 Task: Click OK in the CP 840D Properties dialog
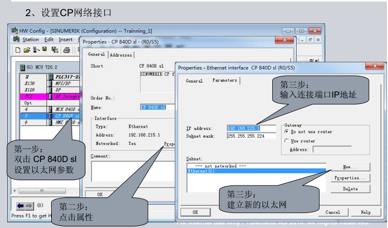click(100, 195)
